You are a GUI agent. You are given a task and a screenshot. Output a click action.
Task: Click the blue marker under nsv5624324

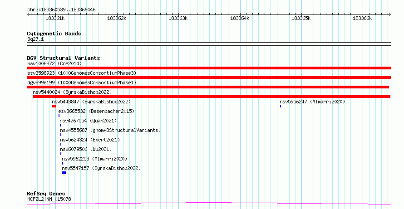tap(61, 144)
